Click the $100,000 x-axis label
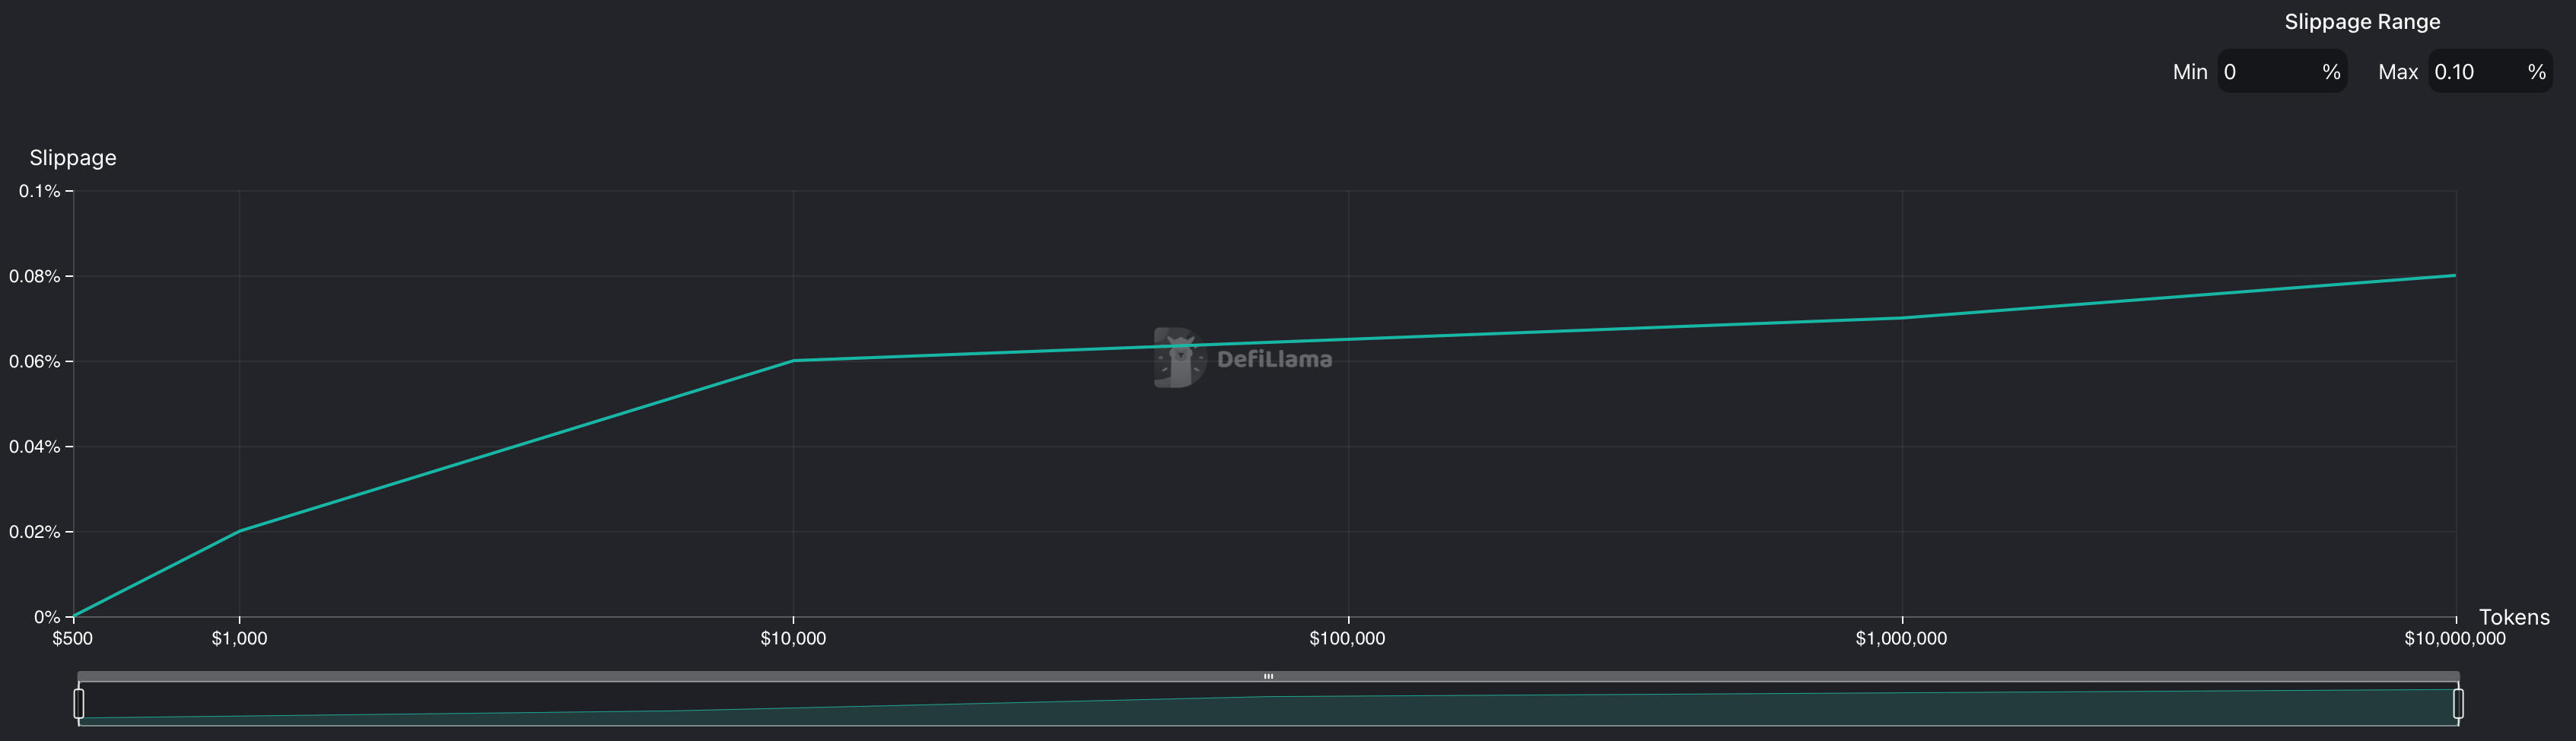The height and width of the screenshot is (741, 2576). pyautogui.click(x=1347, y=639)
